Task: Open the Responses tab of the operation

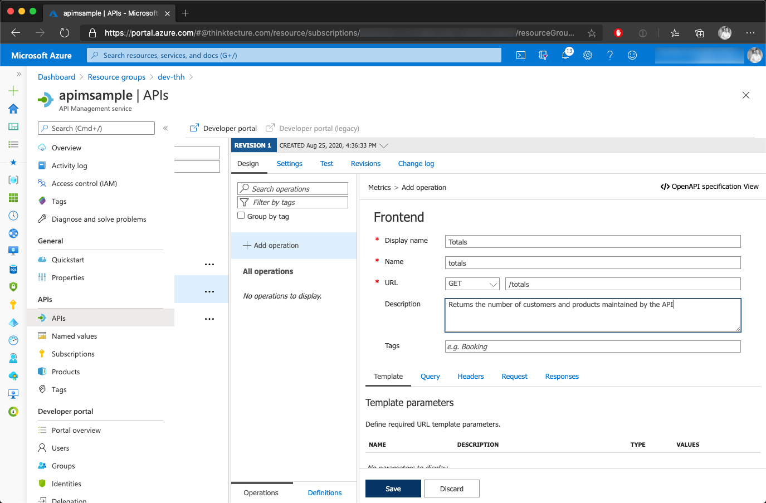Action: pyautogui.click(x=562, y=376)
